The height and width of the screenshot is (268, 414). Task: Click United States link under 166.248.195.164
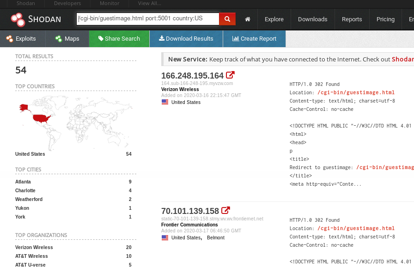186,102
